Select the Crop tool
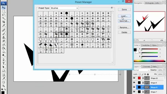The width and height of the screenshot is (167, 94). tap(4, 22)
